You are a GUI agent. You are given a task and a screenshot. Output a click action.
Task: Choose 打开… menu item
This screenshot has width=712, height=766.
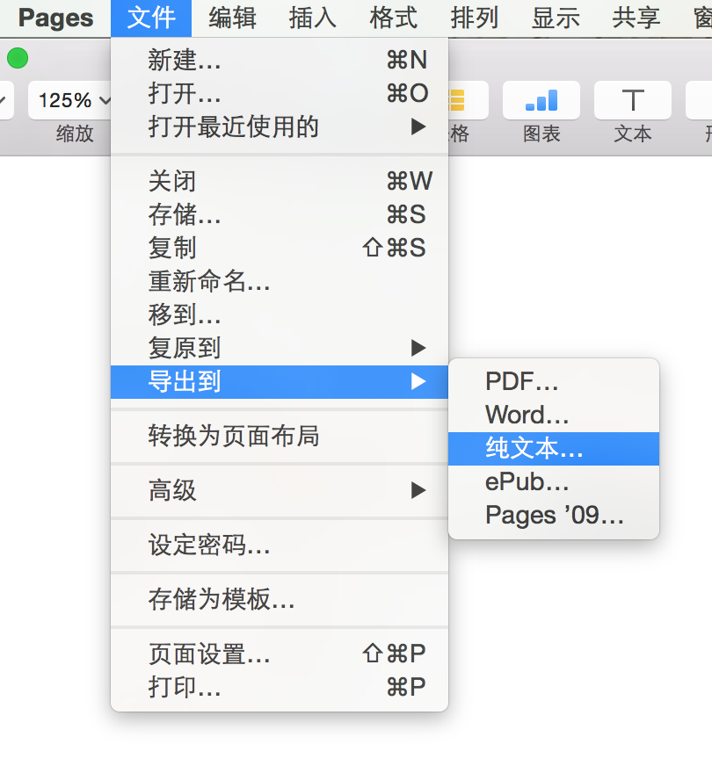click(x=280, y=93)
